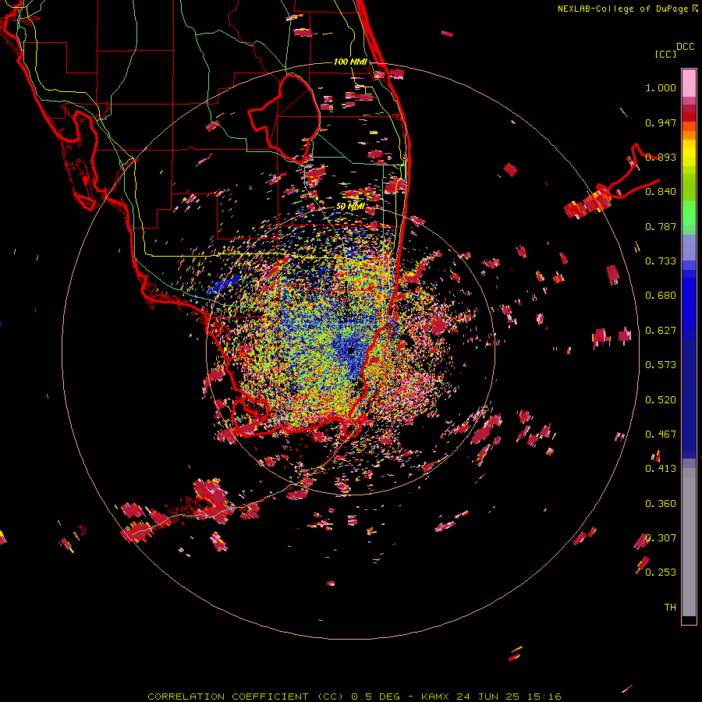This screenshot has height=702, width=702.
Task: Select the 0.627 scale value
Action: click(661, 331)
